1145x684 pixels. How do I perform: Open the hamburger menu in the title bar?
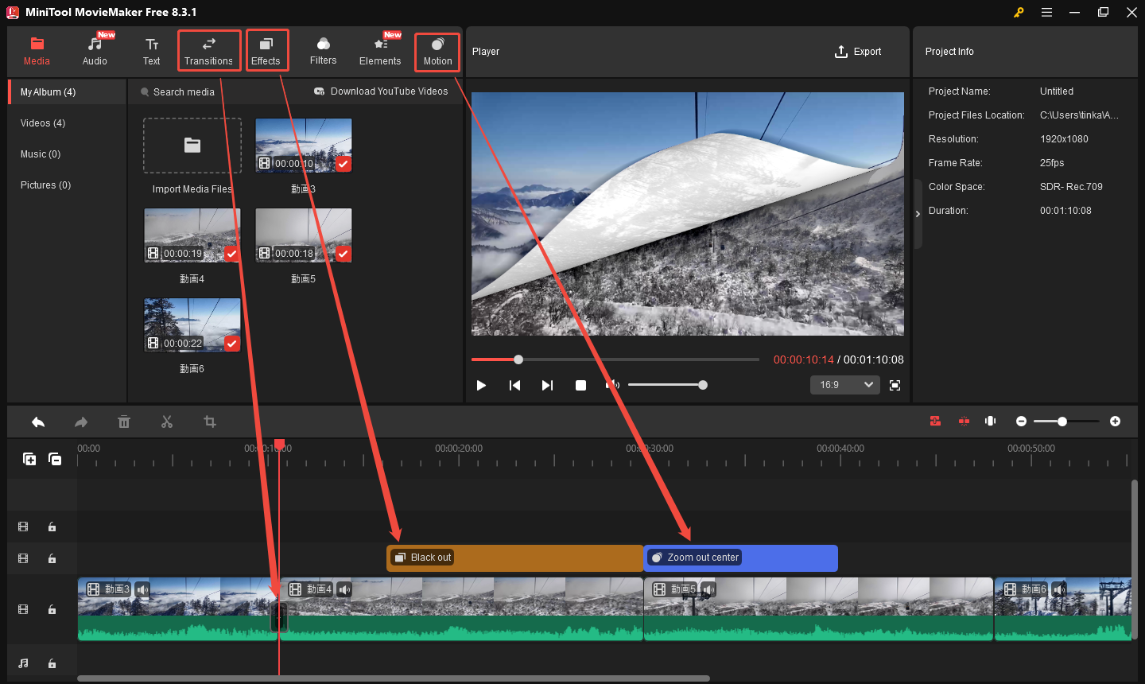click(1046, 12)
